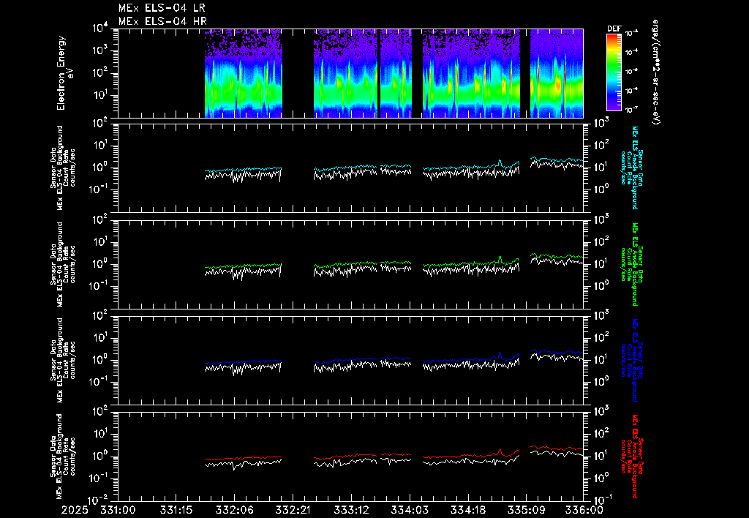The height and width of the screenshot is (518, 749).
Task: Click the '331:15' time axis label
Action: click(176, 510)
